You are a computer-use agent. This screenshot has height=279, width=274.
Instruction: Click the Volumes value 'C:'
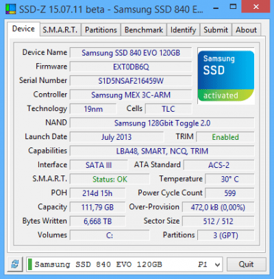(110, 235)
